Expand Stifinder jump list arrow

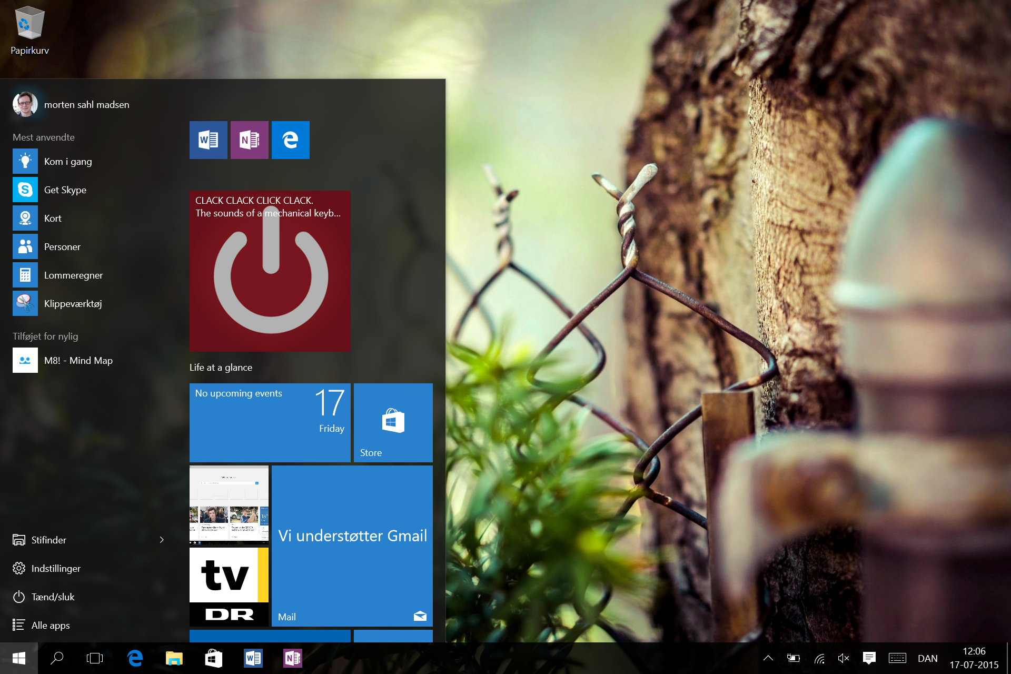(x=162, y=540)
